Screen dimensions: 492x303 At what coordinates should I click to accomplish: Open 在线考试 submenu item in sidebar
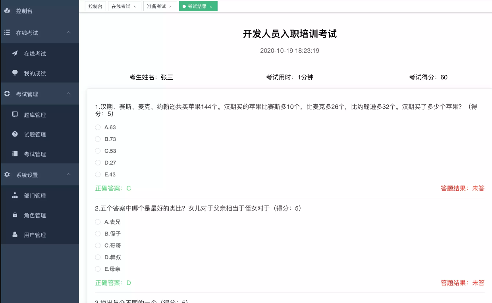coord(40,54)
